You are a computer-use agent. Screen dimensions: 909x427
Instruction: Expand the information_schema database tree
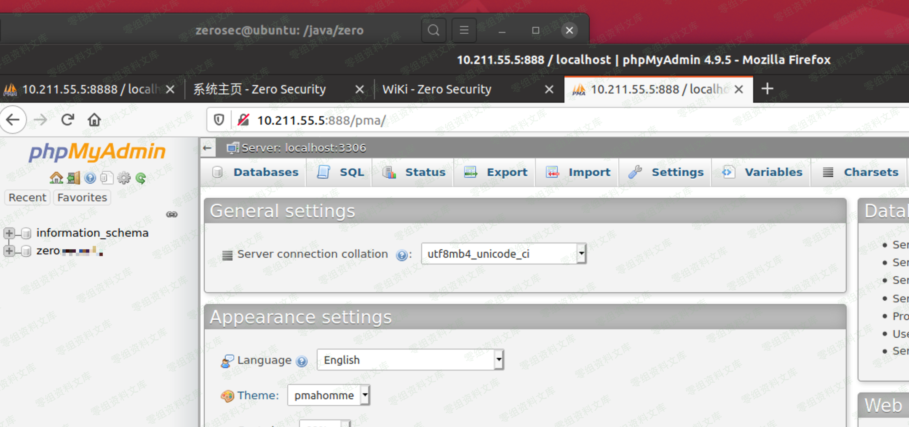9,233
